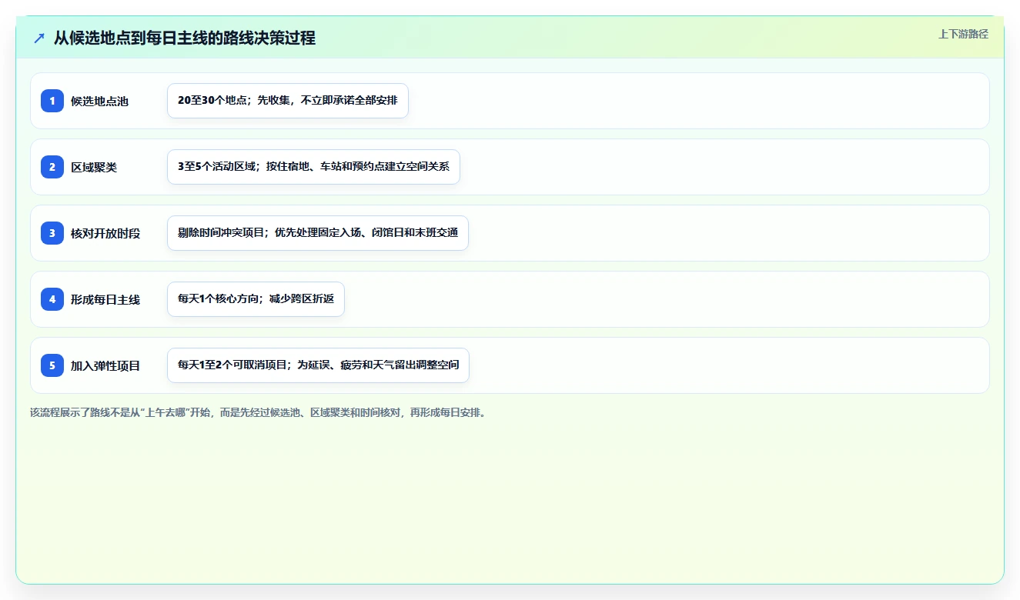
Task: Click the footnote starting 该流程展示了路线
Action: (258, 412)
